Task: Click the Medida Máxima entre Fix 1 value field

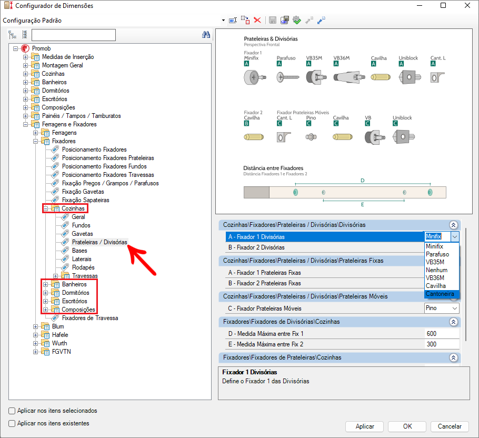Action: pyautogui.click(x=441, y=334)
